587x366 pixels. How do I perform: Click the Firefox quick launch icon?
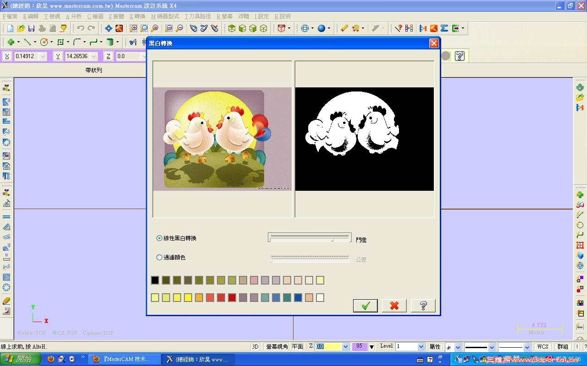pyautogui.click(x=50, y=359)
